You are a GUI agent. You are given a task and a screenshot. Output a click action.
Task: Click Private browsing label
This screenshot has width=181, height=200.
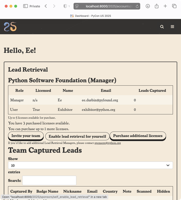click(35, 6)
